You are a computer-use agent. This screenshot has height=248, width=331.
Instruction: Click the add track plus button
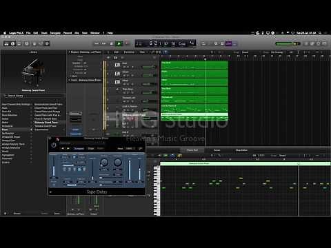coord(109,57)
